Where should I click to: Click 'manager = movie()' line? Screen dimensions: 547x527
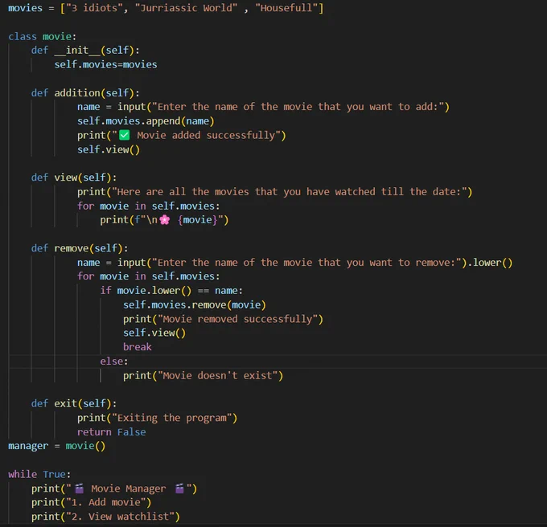[x=56, y=446]
